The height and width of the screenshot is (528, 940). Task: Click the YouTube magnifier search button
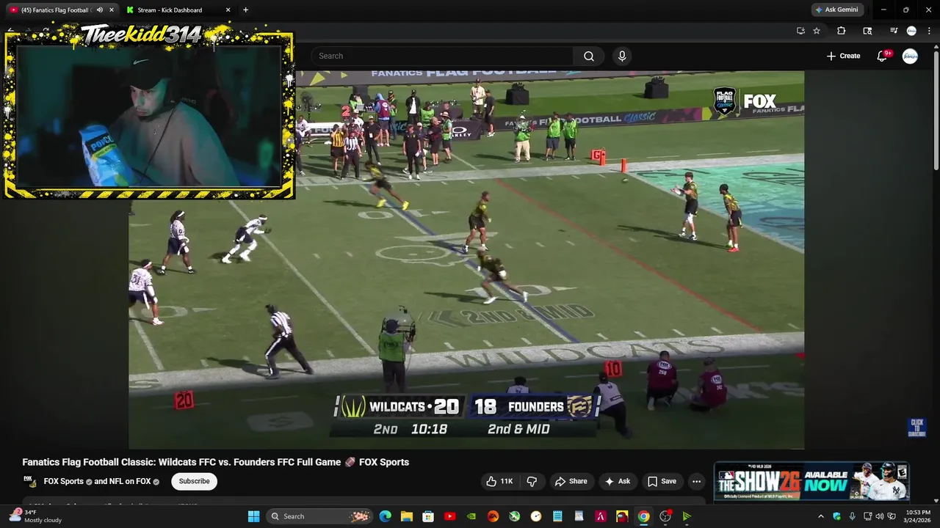click(589, 56)
